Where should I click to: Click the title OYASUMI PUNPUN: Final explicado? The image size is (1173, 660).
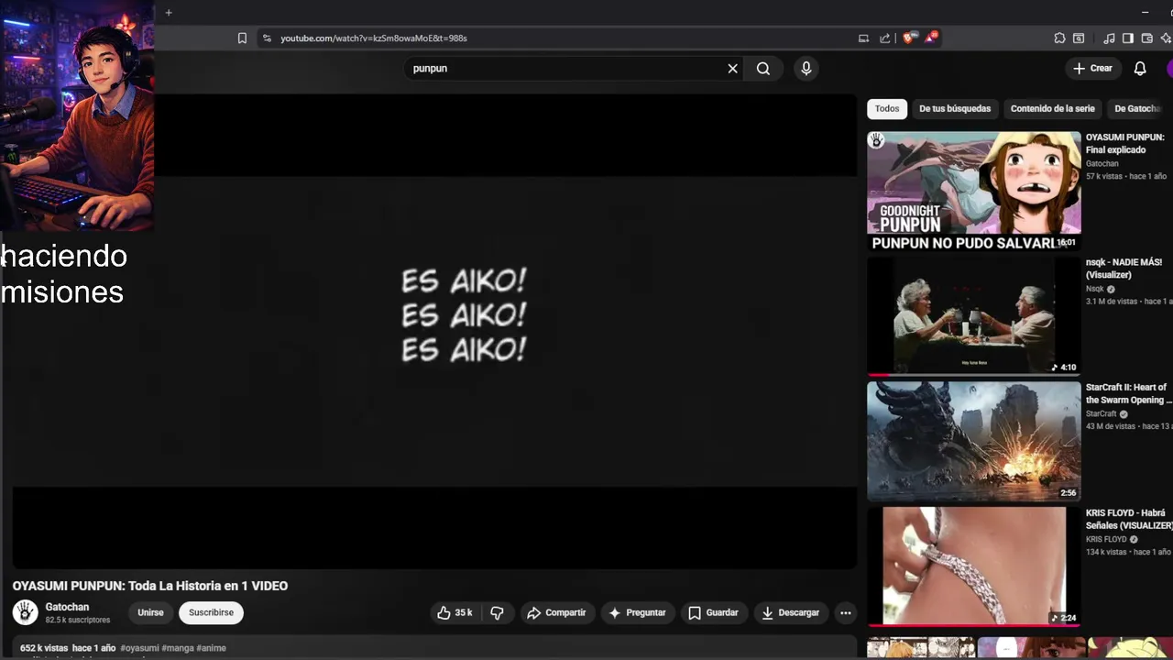point(1125,144)
